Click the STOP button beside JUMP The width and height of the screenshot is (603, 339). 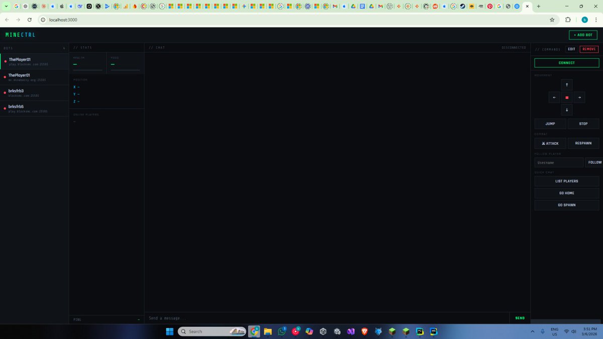[583, 124]
